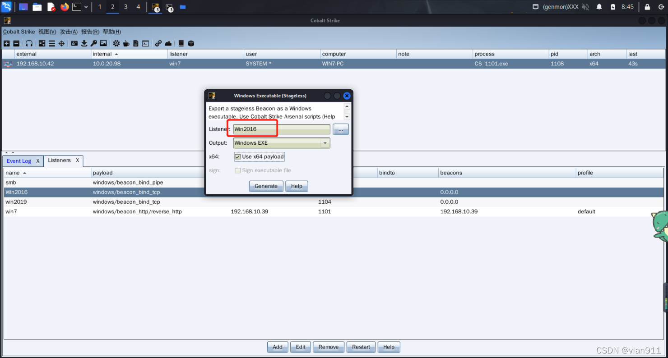
Task: Switch to workspace 3 in panel
Action: (125, 7)
